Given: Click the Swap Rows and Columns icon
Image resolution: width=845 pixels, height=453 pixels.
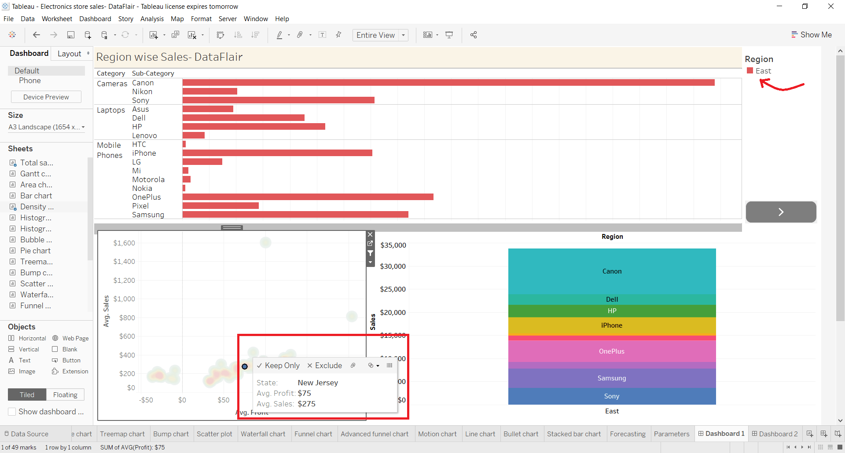Looking at the screenshot, I should (220, 35).
